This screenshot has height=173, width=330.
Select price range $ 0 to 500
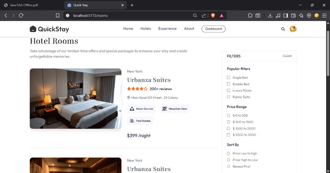pos(228,115)
